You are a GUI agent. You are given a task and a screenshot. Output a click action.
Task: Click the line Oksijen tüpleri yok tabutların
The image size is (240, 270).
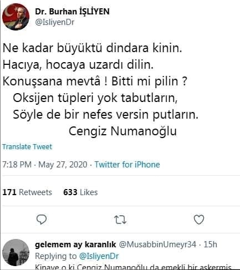tap(95, 98)
